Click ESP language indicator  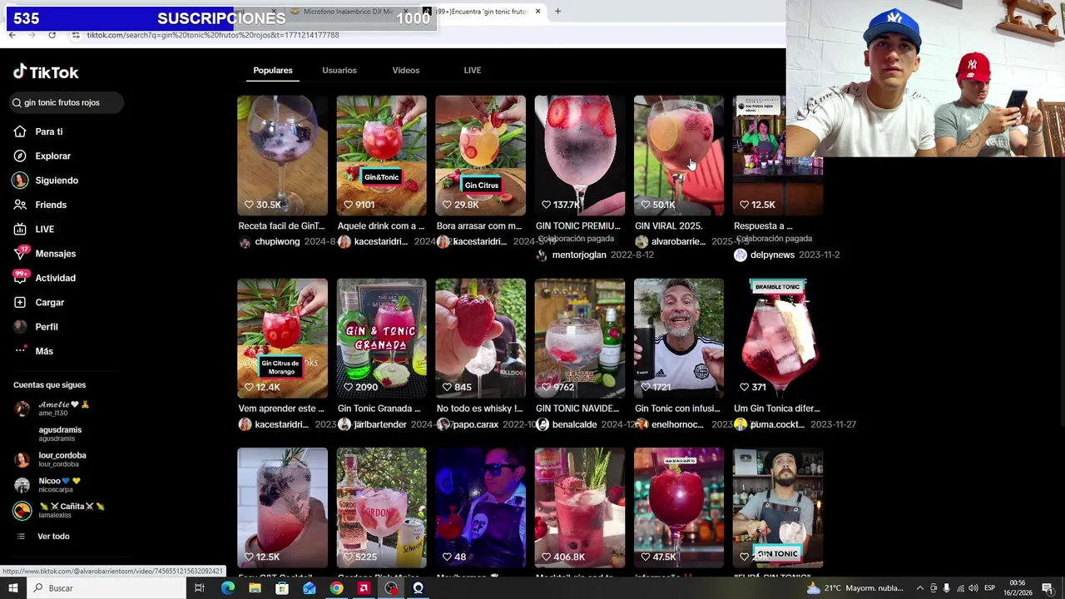[x=989, y=588]
